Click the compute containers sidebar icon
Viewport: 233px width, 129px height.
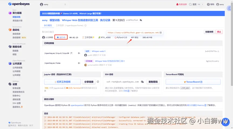(x=10, y=13)
